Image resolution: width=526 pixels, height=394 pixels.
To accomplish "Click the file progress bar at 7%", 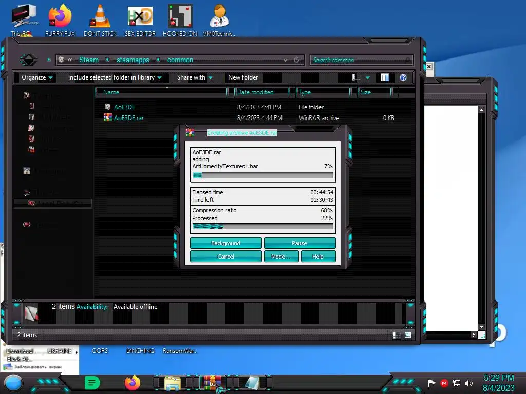I will [263, 175].
